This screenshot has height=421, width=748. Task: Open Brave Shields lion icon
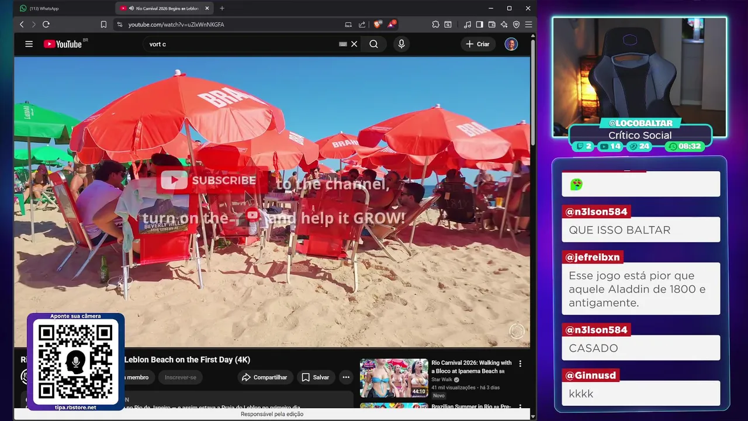click(378, 24)
